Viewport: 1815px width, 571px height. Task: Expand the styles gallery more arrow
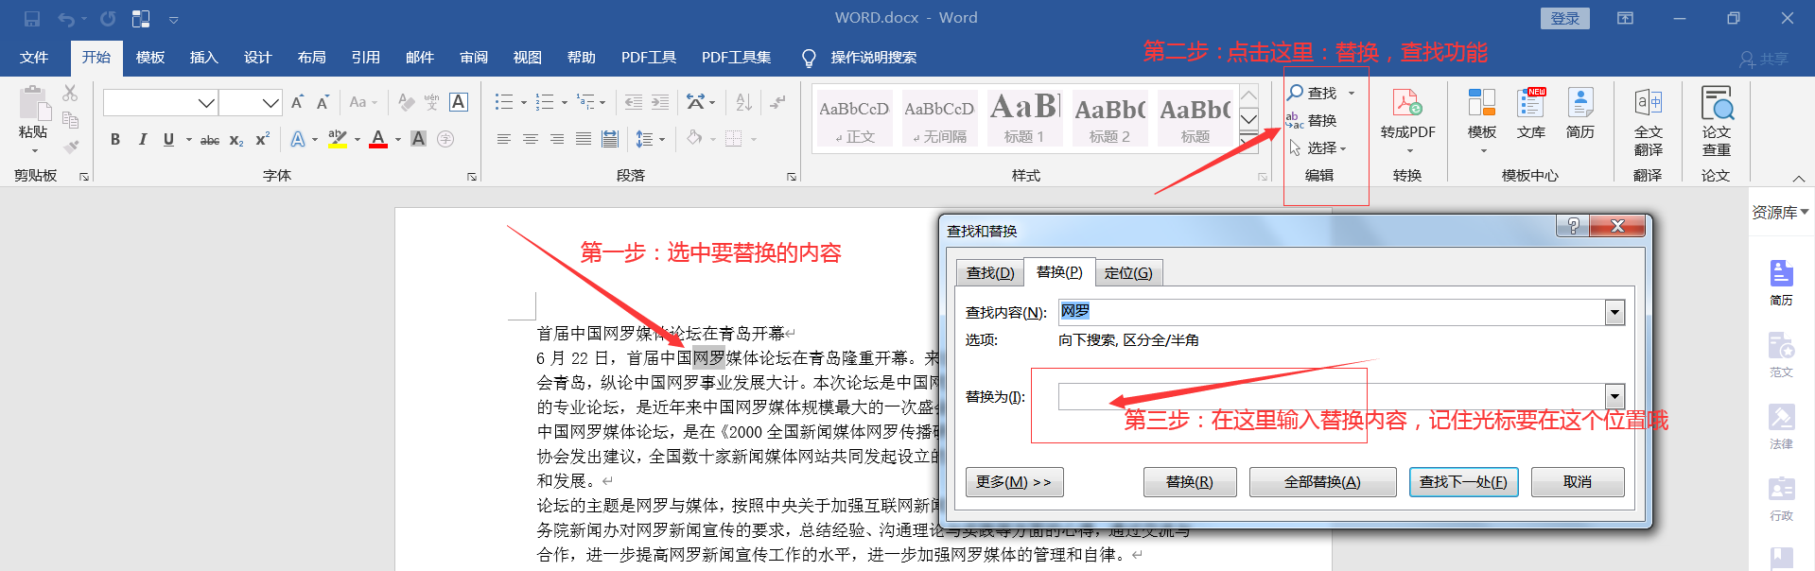point(1248,142)
